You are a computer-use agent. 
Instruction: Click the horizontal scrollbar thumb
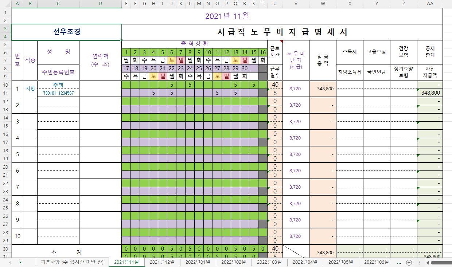click(x=441, y=263)
